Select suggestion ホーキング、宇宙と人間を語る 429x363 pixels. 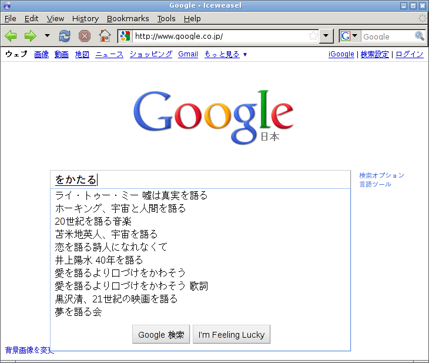[200, 208]
